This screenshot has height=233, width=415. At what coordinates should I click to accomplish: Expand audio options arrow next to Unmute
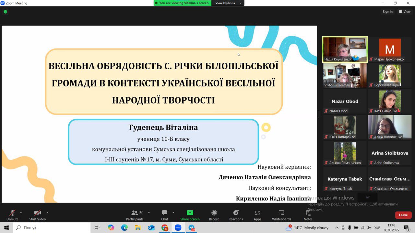(x=21, y=213)
